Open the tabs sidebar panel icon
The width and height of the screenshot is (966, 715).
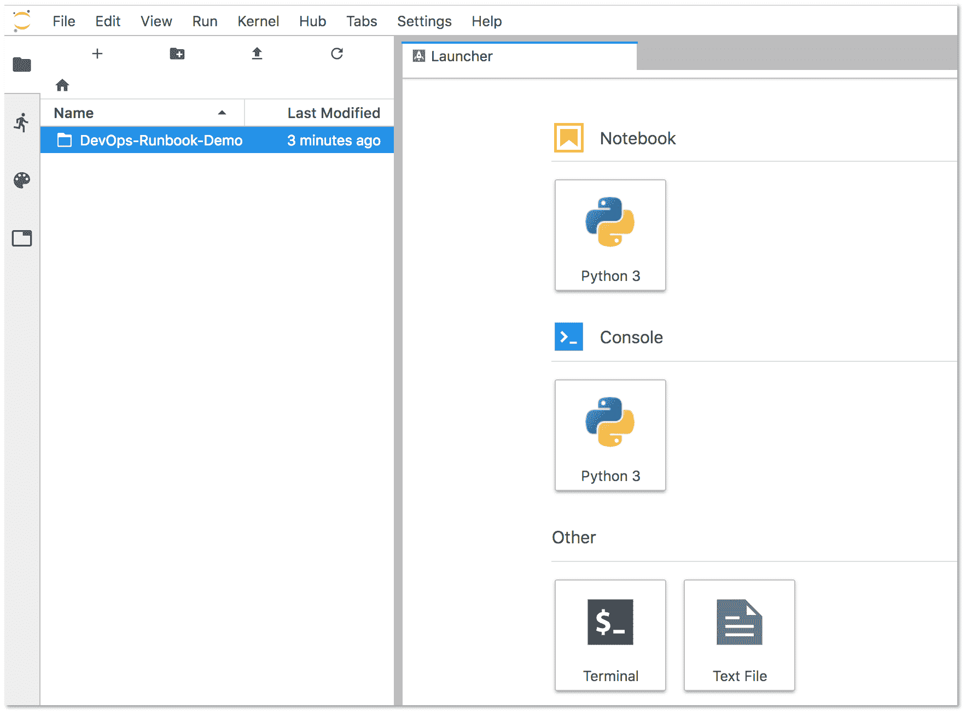[22, 238]
